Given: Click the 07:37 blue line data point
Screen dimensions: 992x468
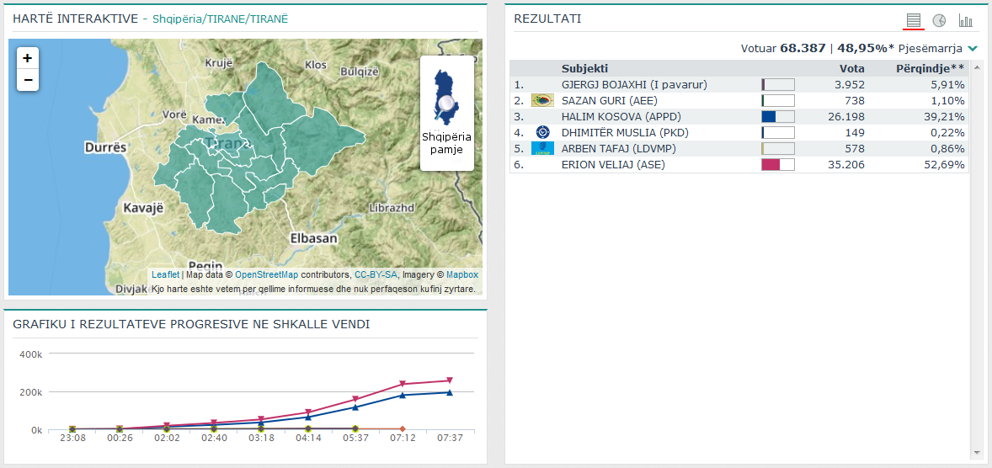Looking at the screenshot, I should 449,393.
